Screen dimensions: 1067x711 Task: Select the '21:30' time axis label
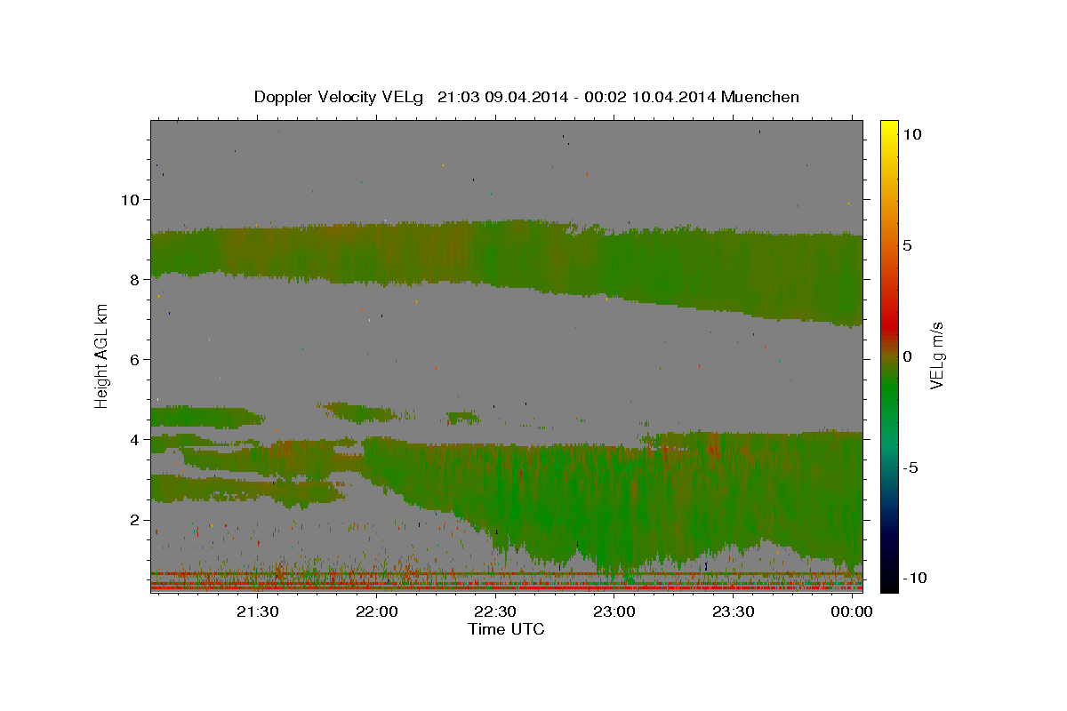click(258, 612)
